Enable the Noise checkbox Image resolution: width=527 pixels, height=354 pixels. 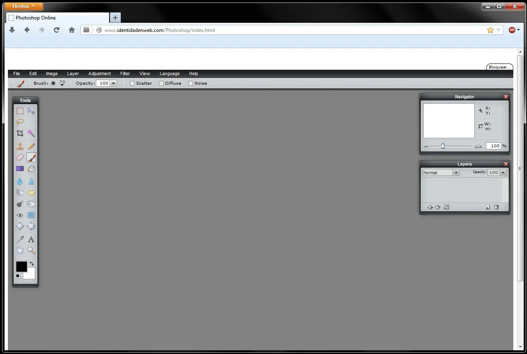(191, 83)
